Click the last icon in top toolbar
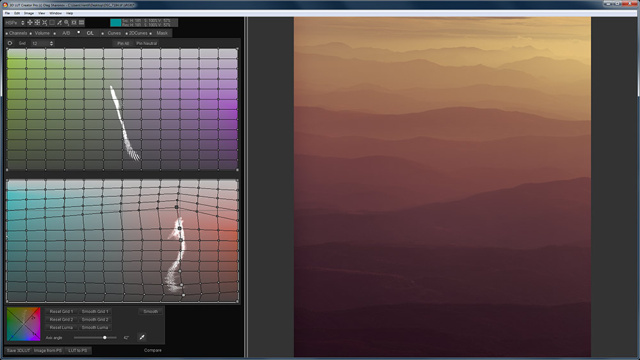This screenshot has height=360, width=640. pyautogui.click(x=81, y=22)
